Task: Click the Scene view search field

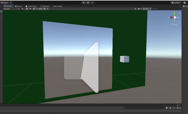Action: (167, 9)
